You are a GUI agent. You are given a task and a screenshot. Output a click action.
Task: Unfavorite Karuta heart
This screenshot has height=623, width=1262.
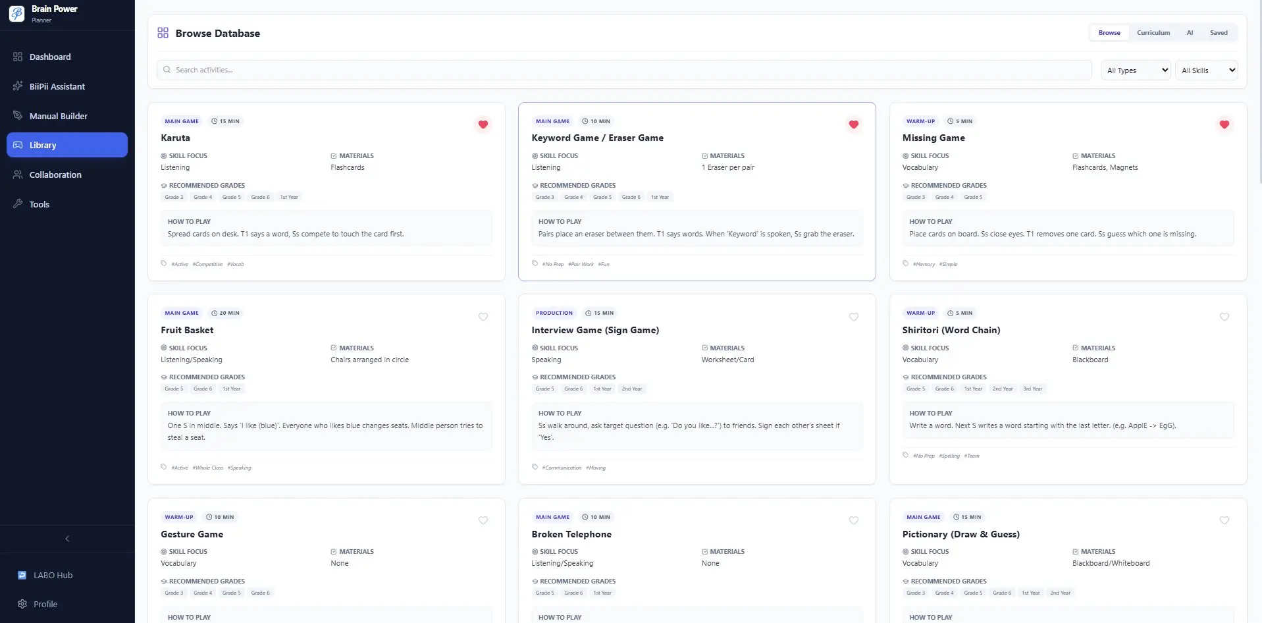483,124
